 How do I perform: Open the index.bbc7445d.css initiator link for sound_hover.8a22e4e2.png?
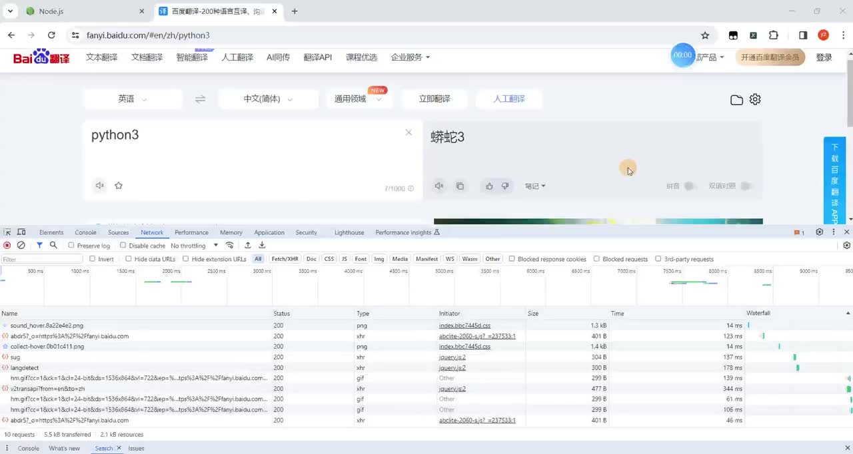(x=464, y=326)
